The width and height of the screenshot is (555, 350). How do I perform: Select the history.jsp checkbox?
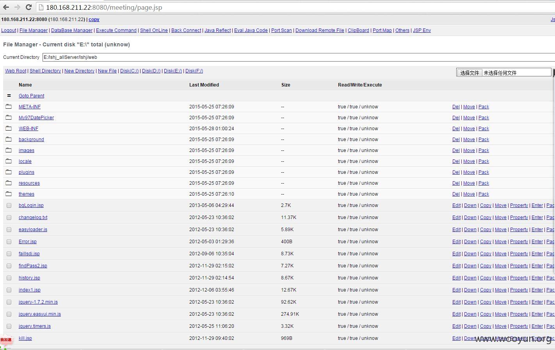tap(9, 278)
